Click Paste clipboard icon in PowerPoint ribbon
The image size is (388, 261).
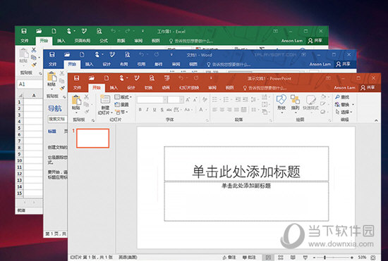(x=76, y=100)
